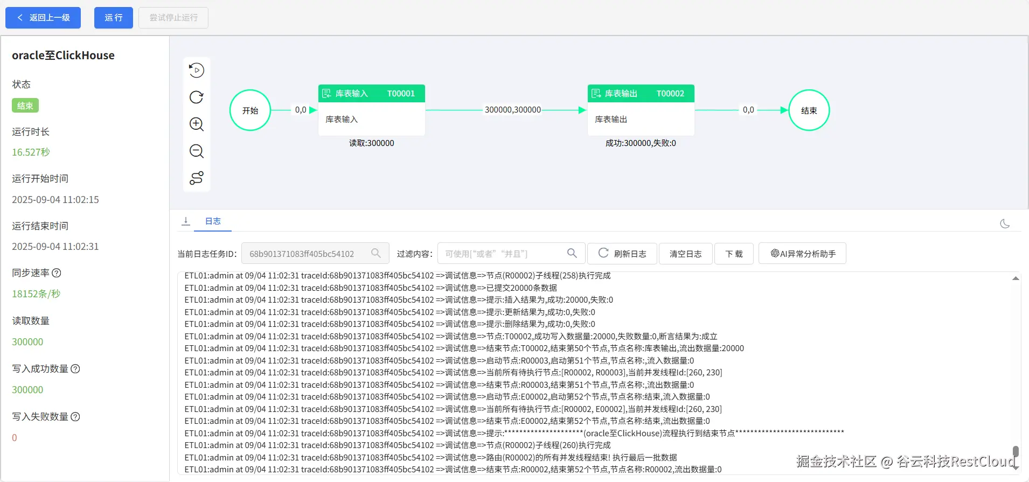Click the 运行 button
The height and width of the screenshot is (482, 1029).
tap(114, 18)
